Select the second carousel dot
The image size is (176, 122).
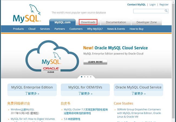coord(85,77)
